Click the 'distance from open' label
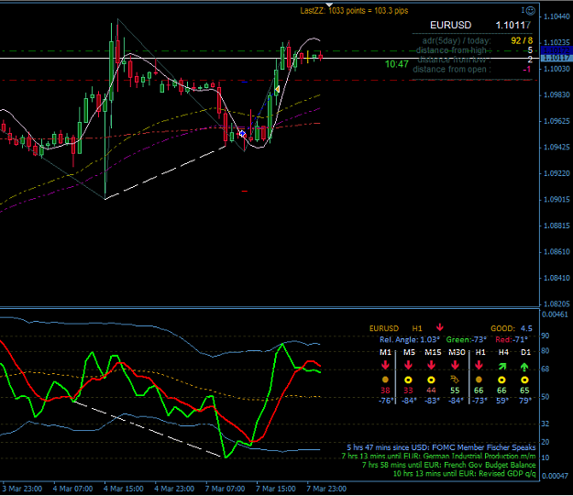573x496 pixels. point(452,69)
